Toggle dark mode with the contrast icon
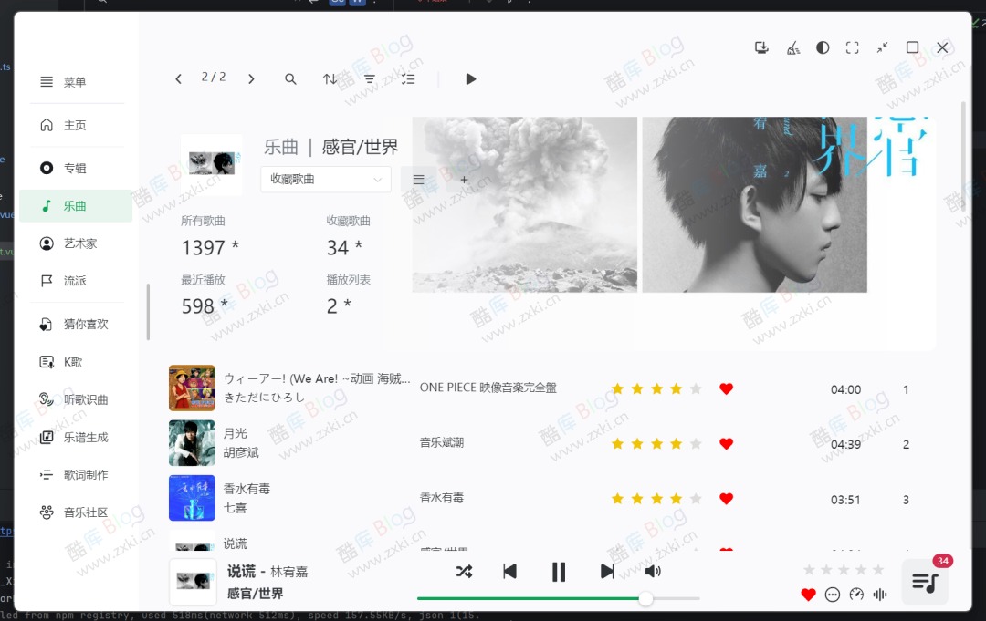The image size is (986, 621). [823, 47]
